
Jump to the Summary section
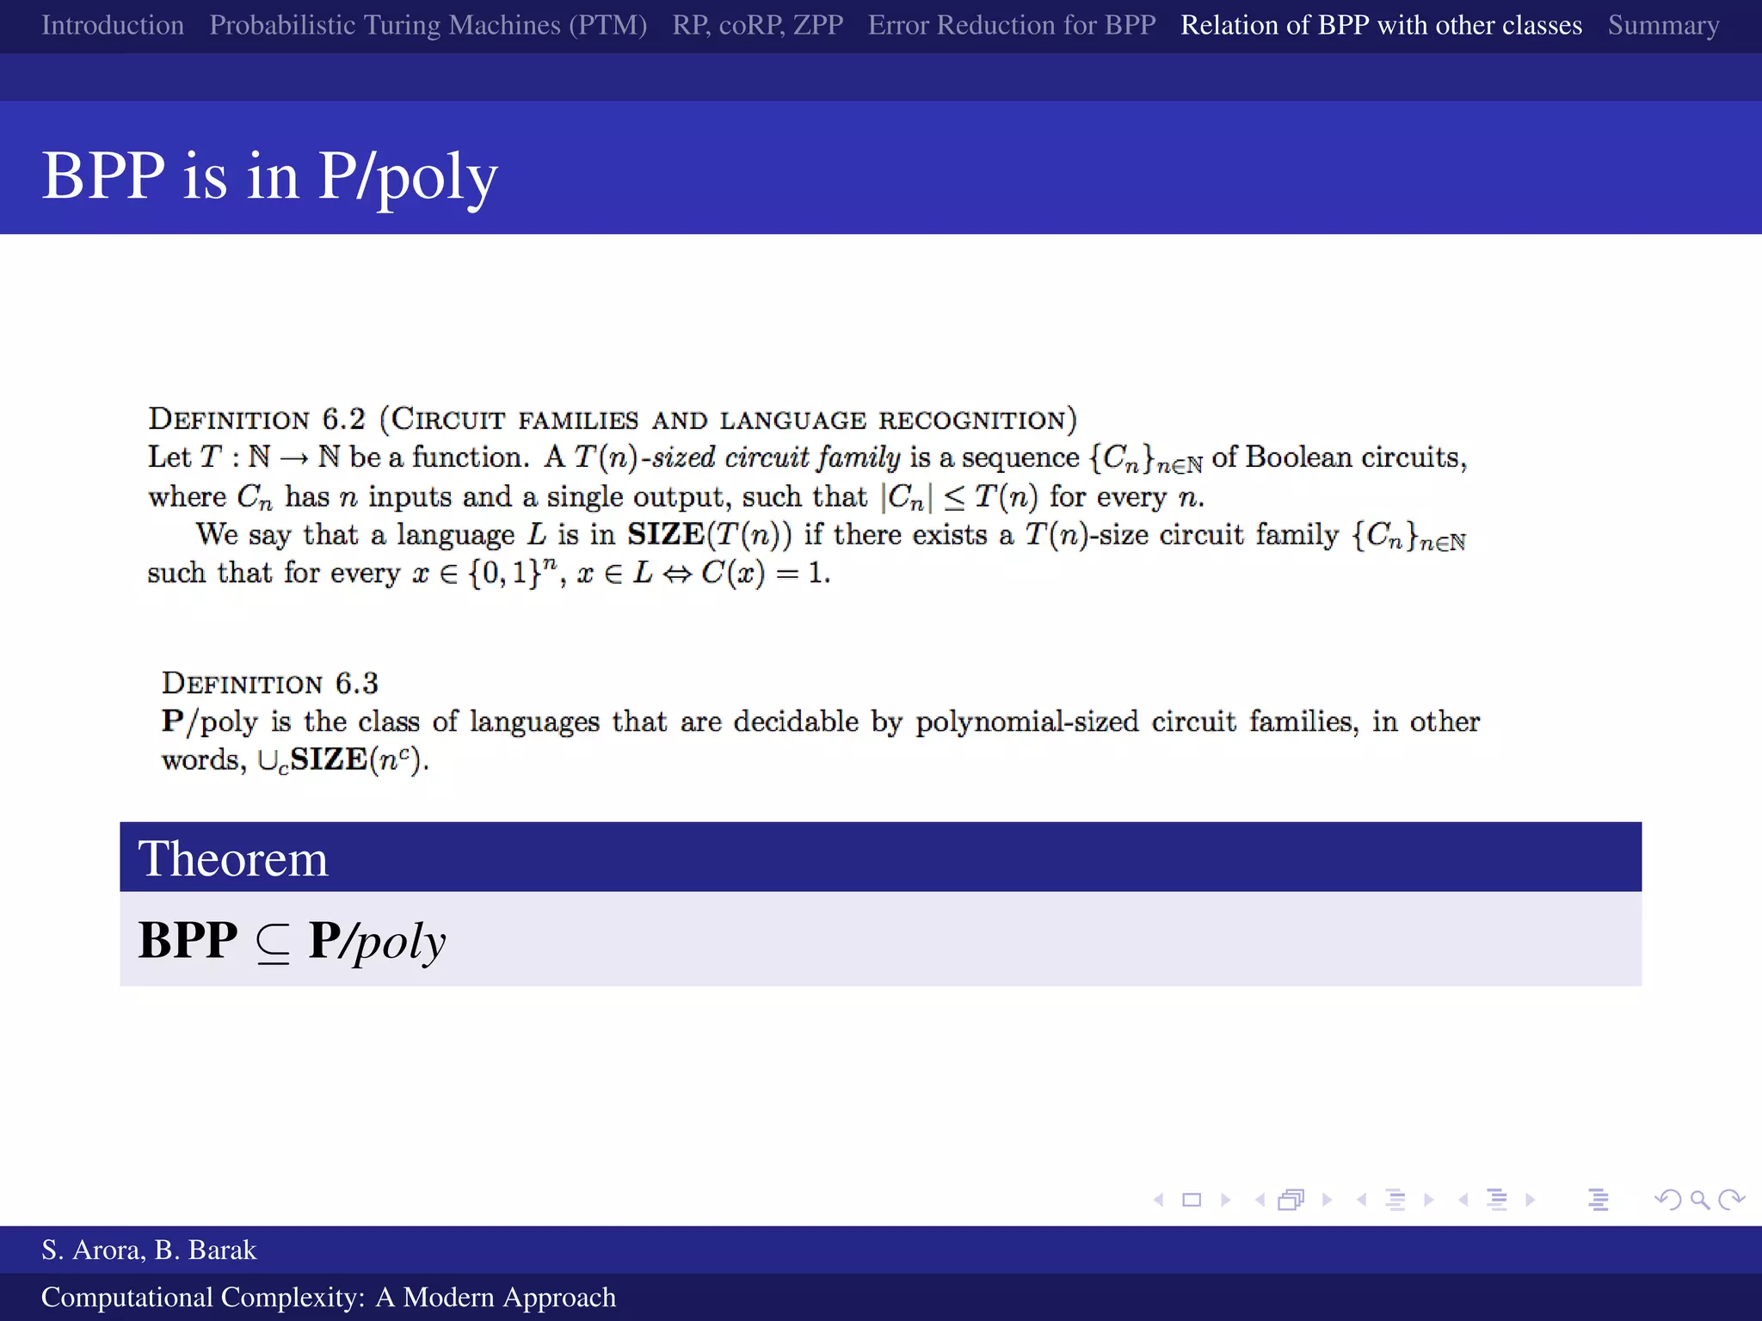[x=1664, y=25]
